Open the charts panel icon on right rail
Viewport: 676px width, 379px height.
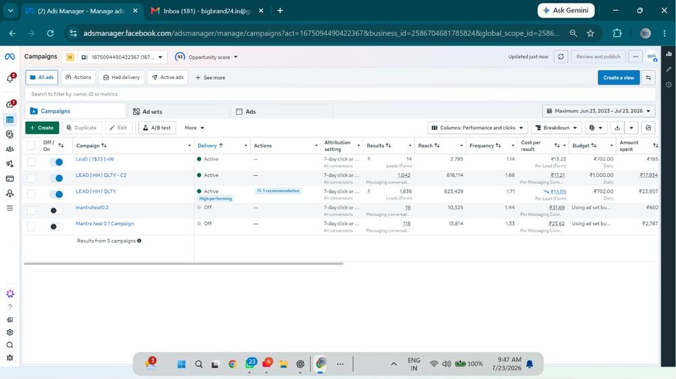click(669, 54)
